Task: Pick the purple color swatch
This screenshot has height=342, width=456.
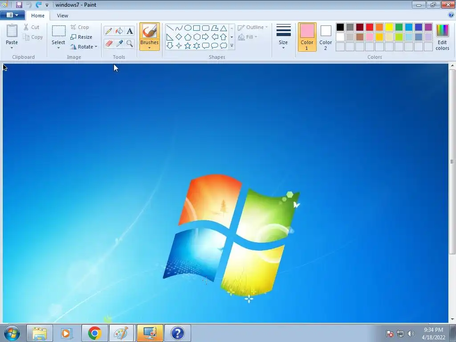Action: click(x=428, y=27)
